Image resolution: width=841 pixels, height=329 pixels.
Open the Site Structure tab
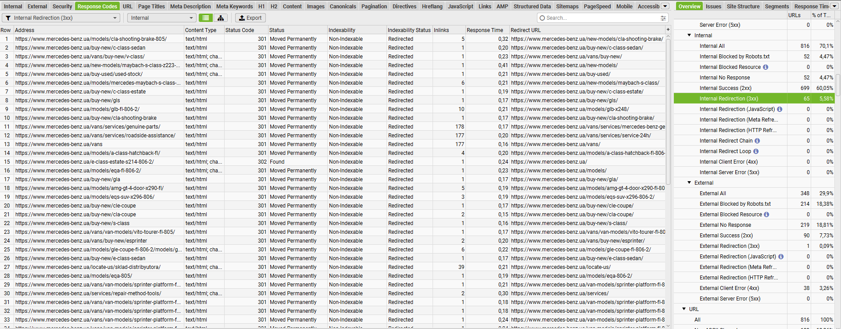pyautogui.click(x=743, y=6)
